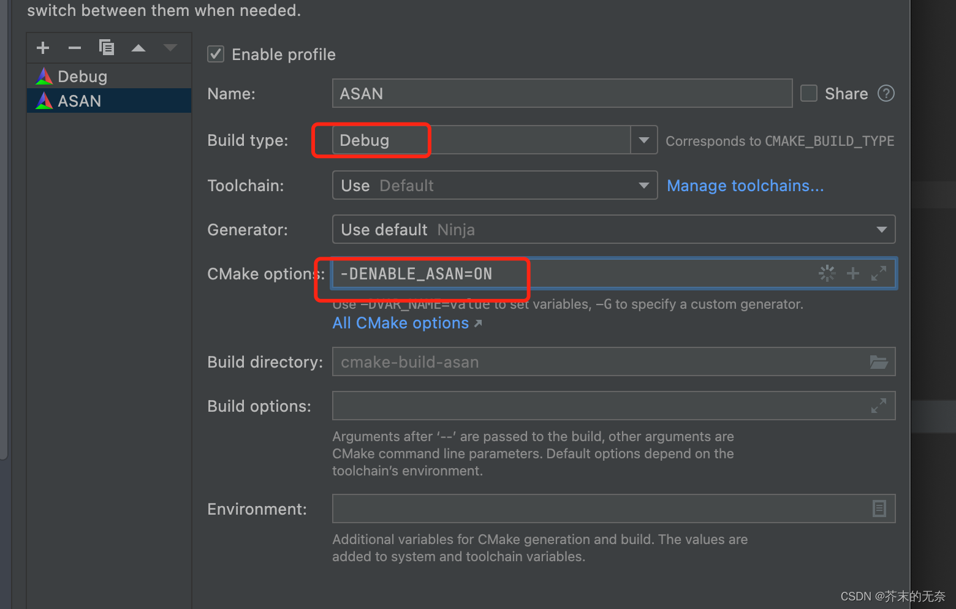Expand the Build options field

click(879, 406)
